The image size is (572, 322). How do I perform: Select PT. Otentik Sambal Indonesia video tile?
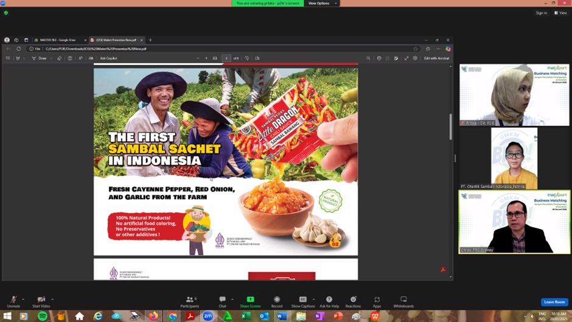pos(514,158)
